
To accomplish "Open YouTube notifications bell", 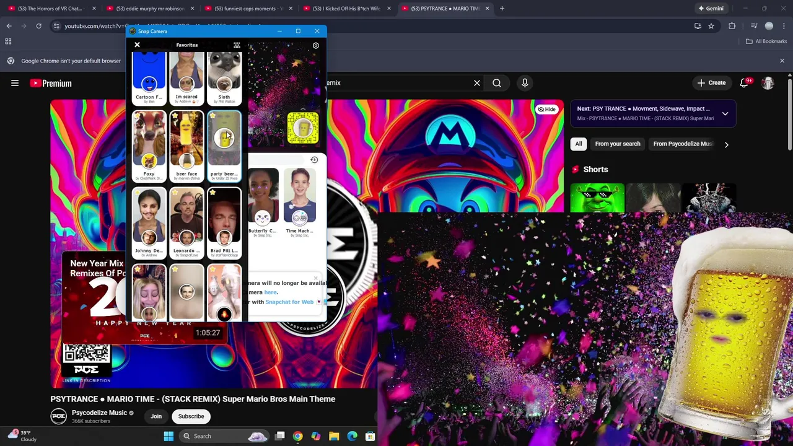I will tap(745, 82).
